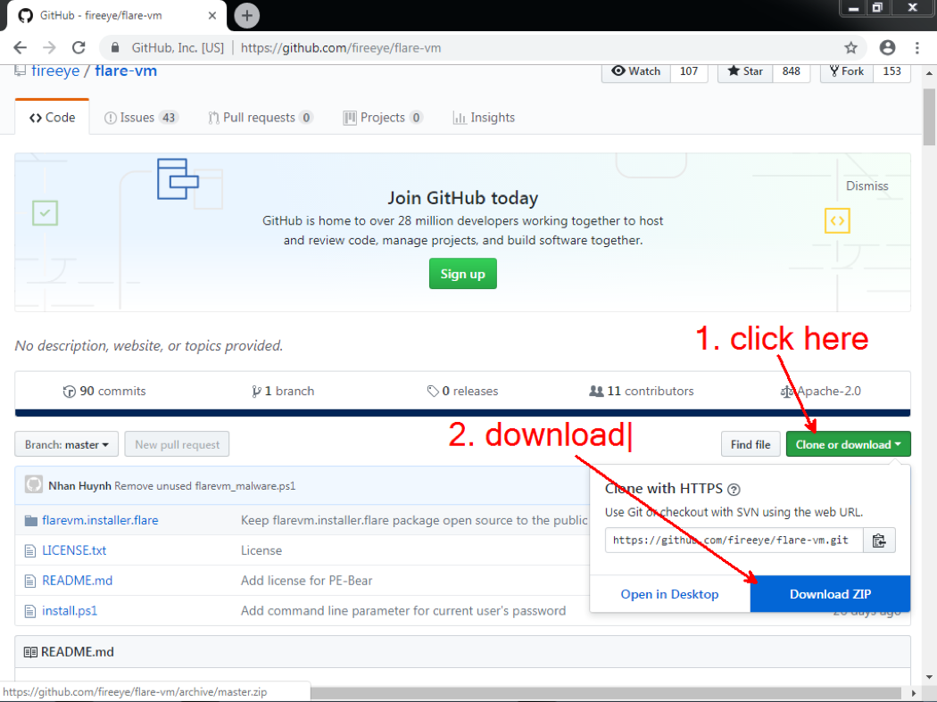Expand the Branch: master dropdown
937x702 pixels.
coord(67,444)
